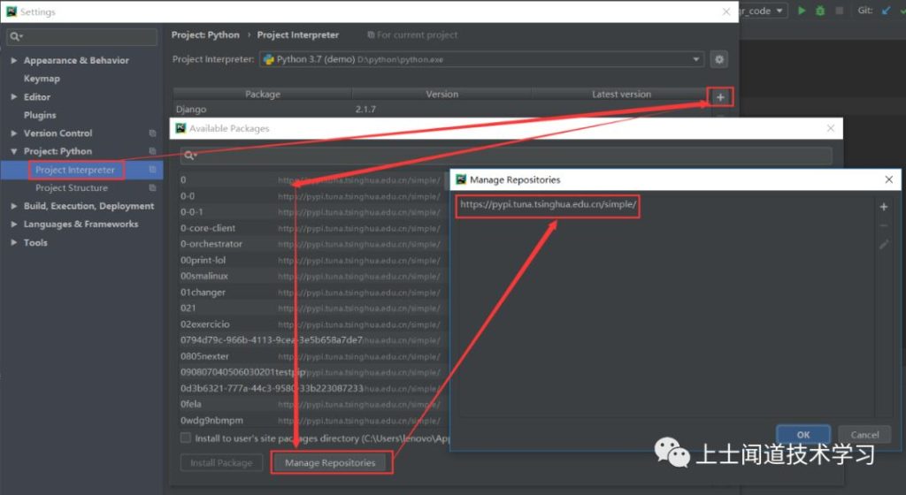This screenshot has width=906, height=495.
Task: Focus the Settings search field
Action: [81, 36]
